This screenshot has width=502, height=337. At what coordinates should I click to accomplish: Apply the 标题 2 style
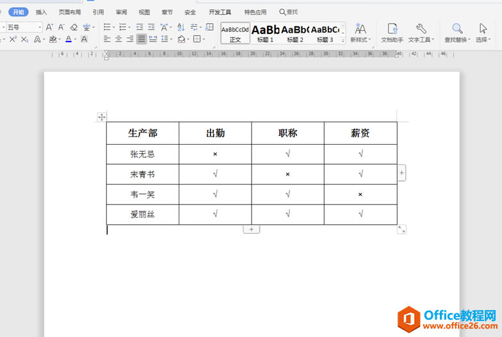(x=295, y=33)
